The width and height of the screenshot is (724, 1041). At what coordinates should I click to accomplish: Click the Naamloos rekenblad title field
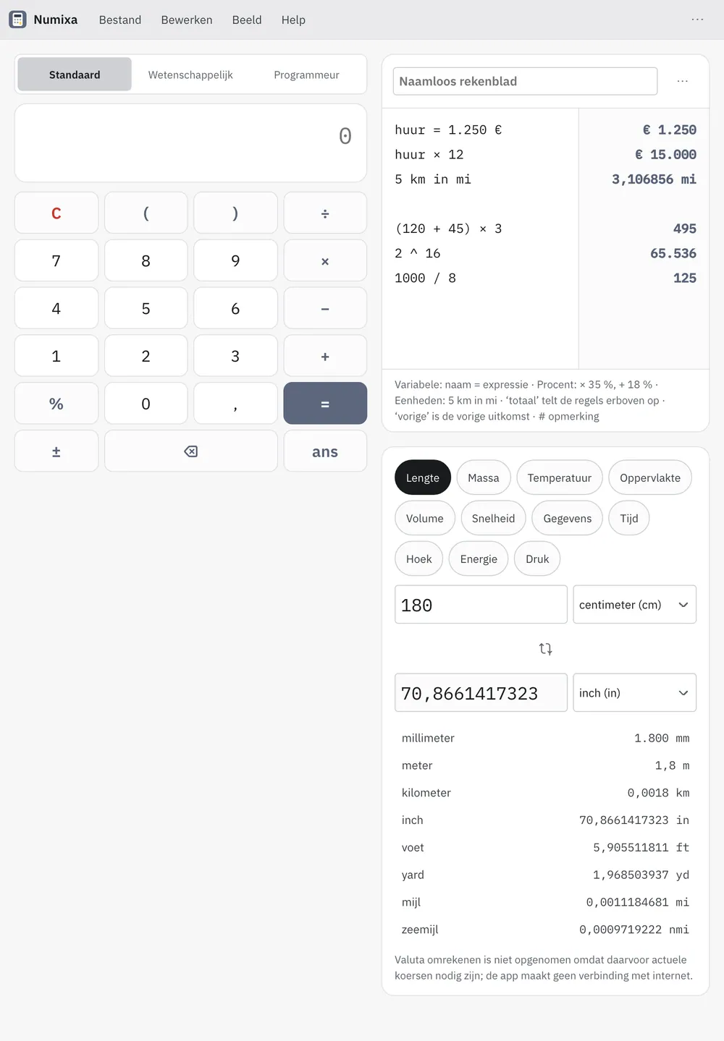tap(525, 81)
